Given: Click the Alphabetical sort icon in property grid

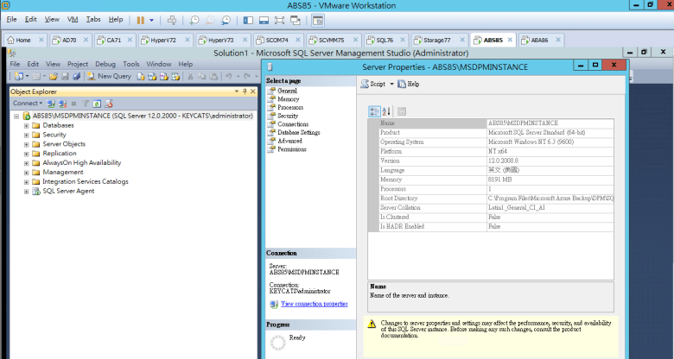Looking at the screenshot, I should [x=386, y=110].
